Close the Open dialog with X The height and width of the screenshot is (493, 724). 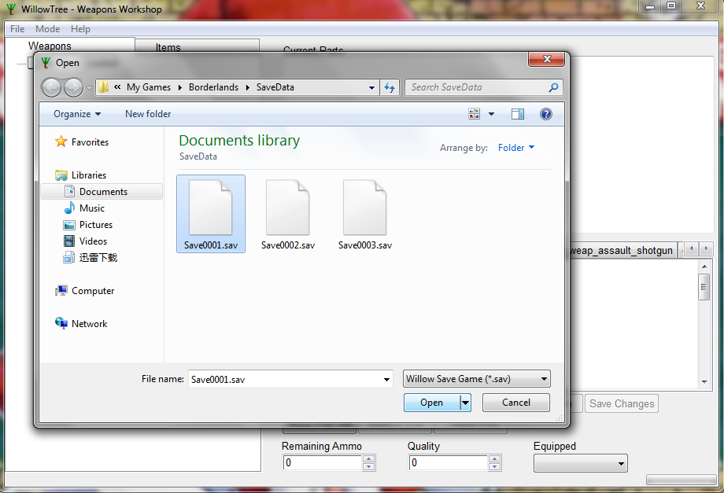coord(547,59)
